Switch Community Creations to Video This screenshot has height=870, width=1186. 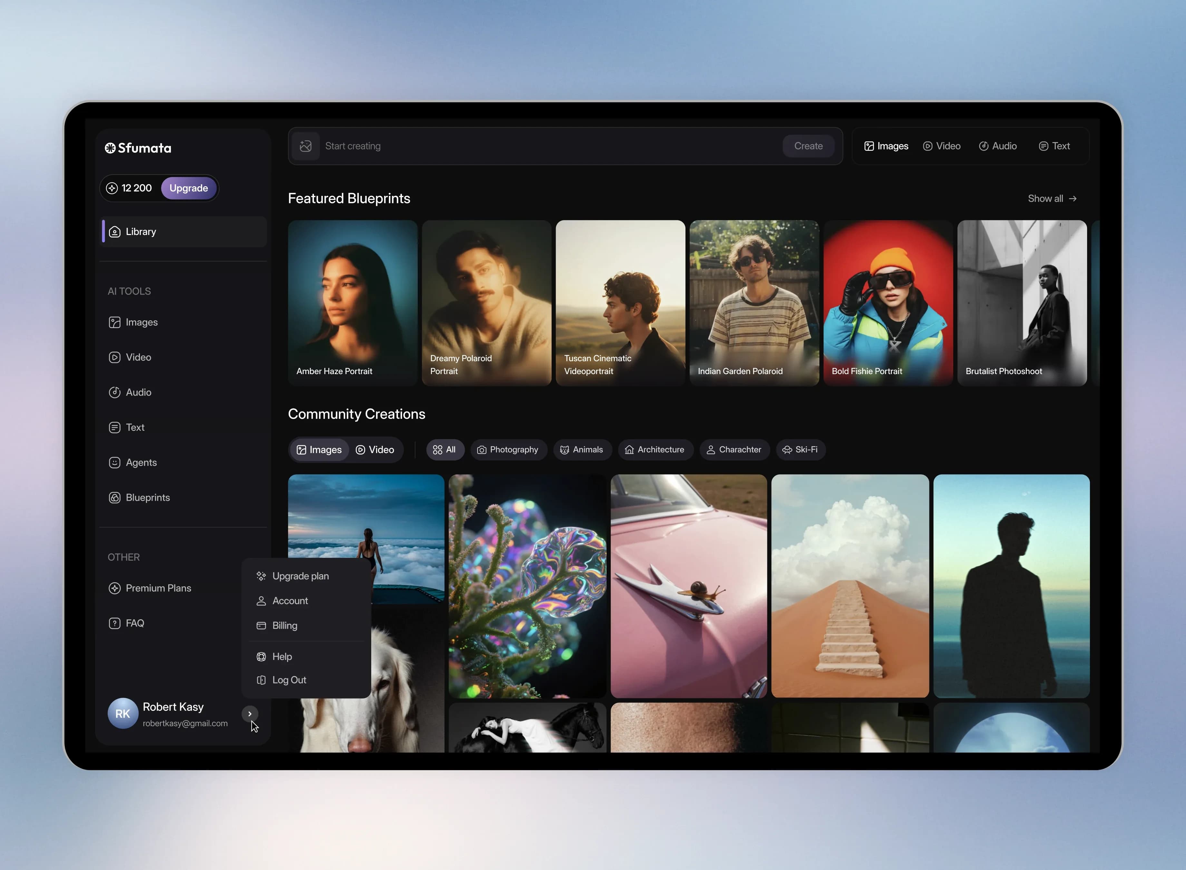[375, 450]
